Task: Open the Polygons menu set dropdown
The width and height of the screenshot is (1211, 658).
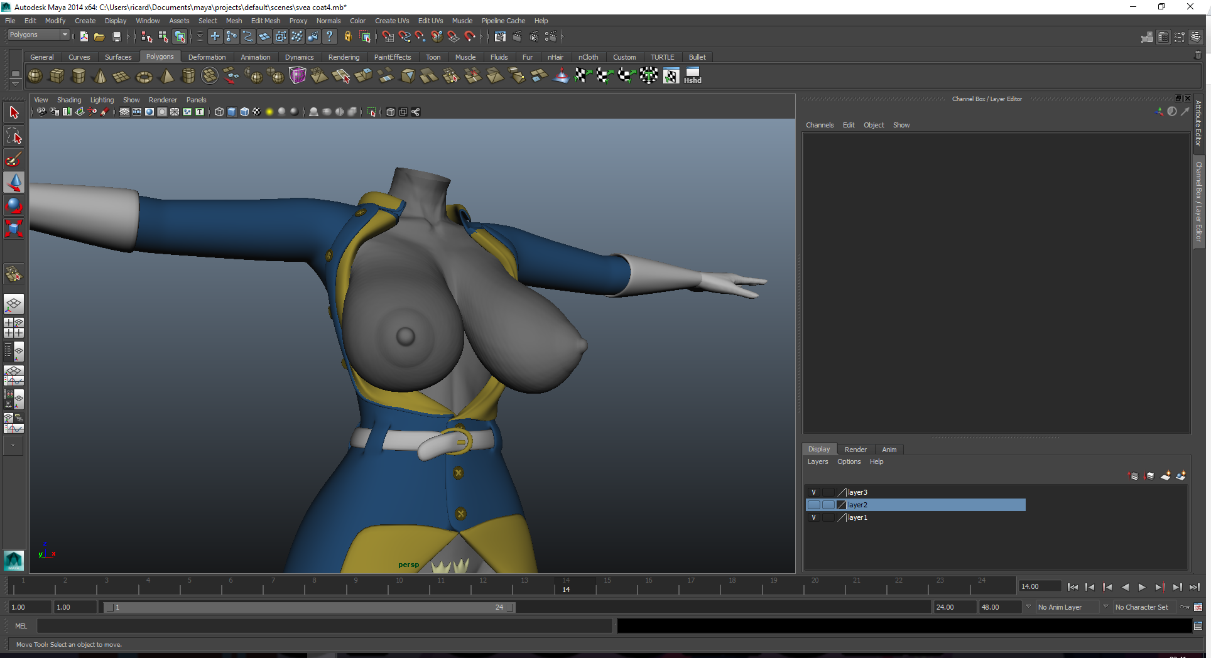Action: (x=38, y=35)
